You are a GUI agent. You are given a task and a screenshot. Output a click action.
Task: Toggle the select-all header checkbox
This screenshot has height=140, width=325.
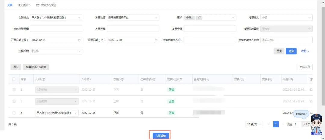coord(14,79)
